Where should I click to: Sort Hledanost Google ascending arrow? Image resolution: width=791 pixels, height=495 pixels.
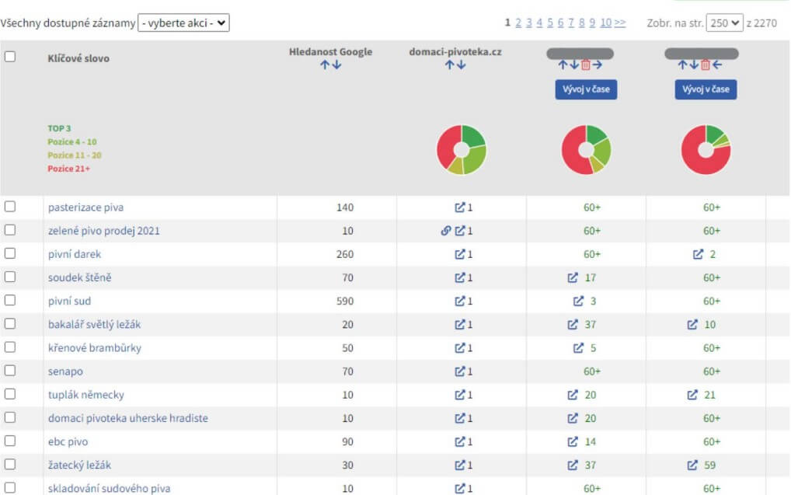click(x=324, y=65)
